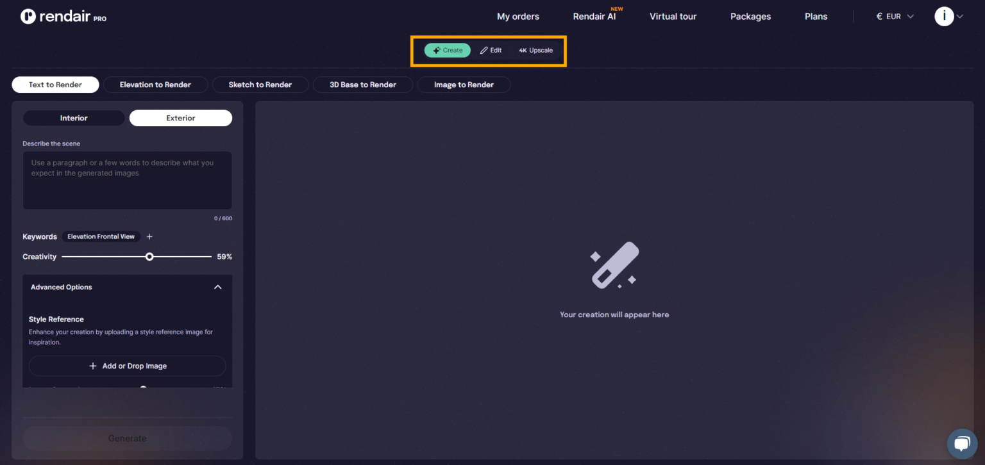Click the user profile avatar icon
This screenshot has width=985, height=465.
944,17
